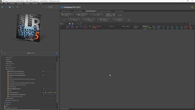Click the Save button in the workflow
This screenshot has height=110, width=195.
(97, 15)
